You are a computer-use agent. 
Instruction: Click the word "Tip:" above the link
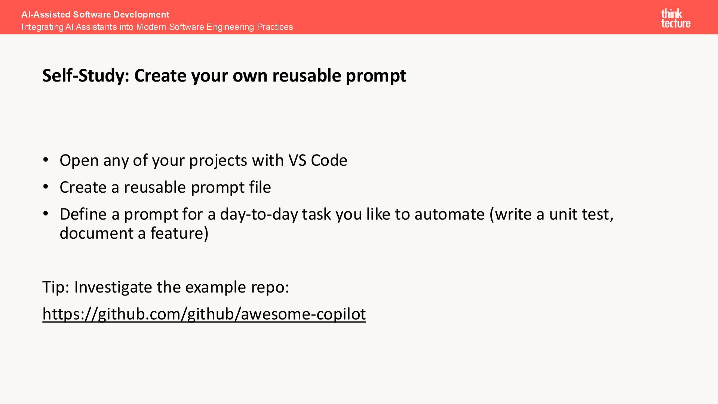(x=56, y=287)
